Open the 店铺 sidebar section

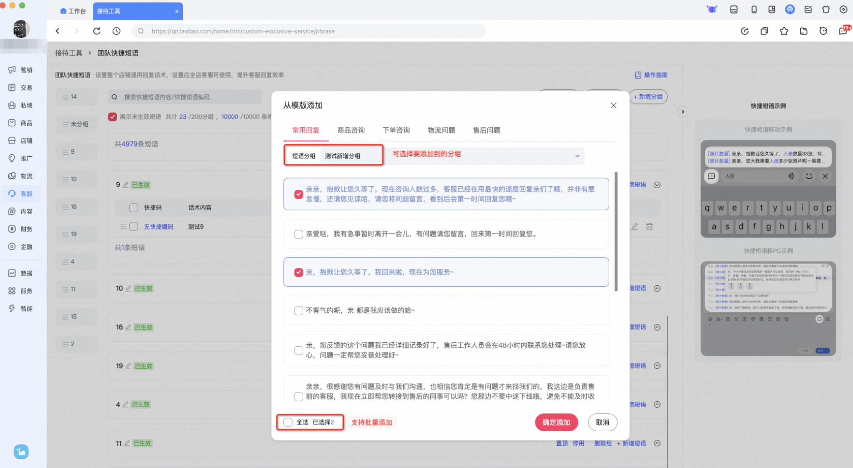click(x=20, y=141)
